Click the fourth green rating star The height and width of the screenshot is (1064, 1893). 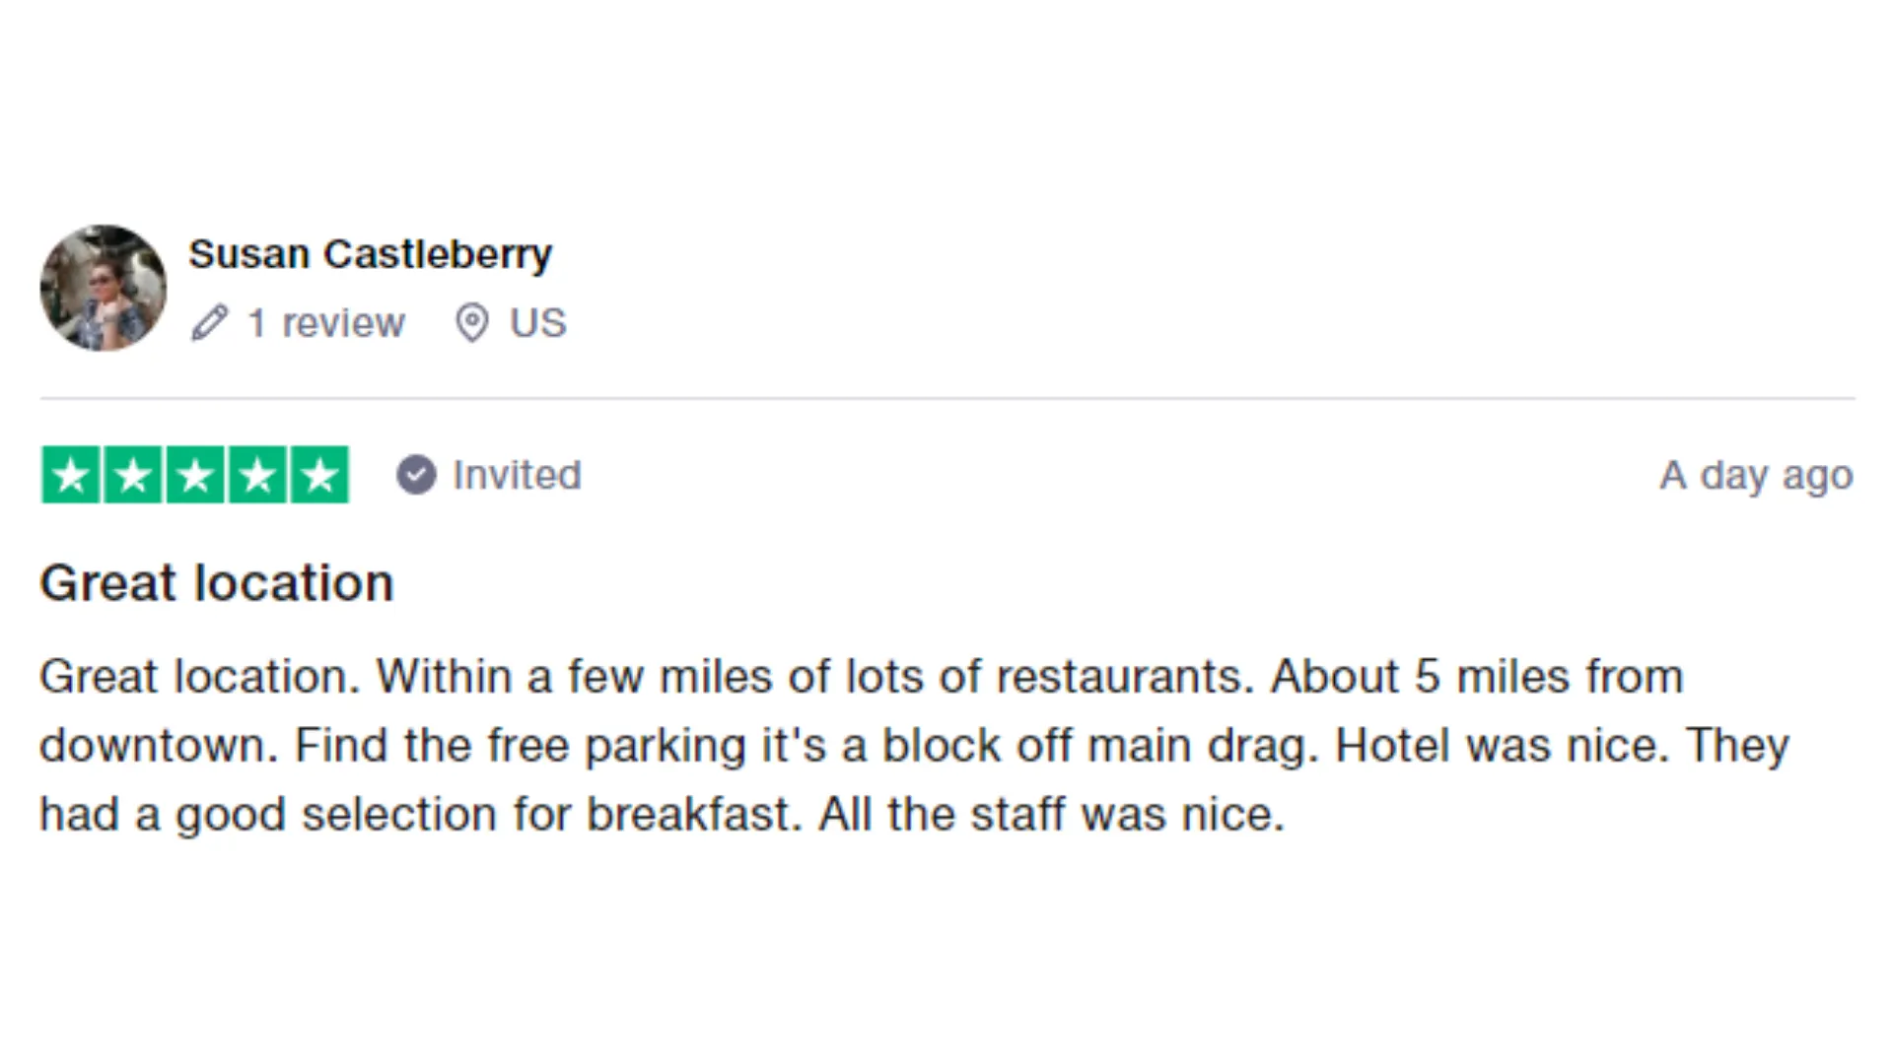tap(257, 475)
